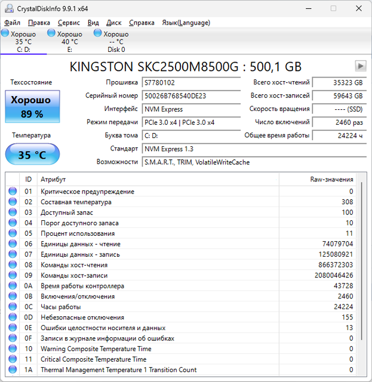
Task: Click power-on hours value 24224 ч
Action: click(339, 135)
